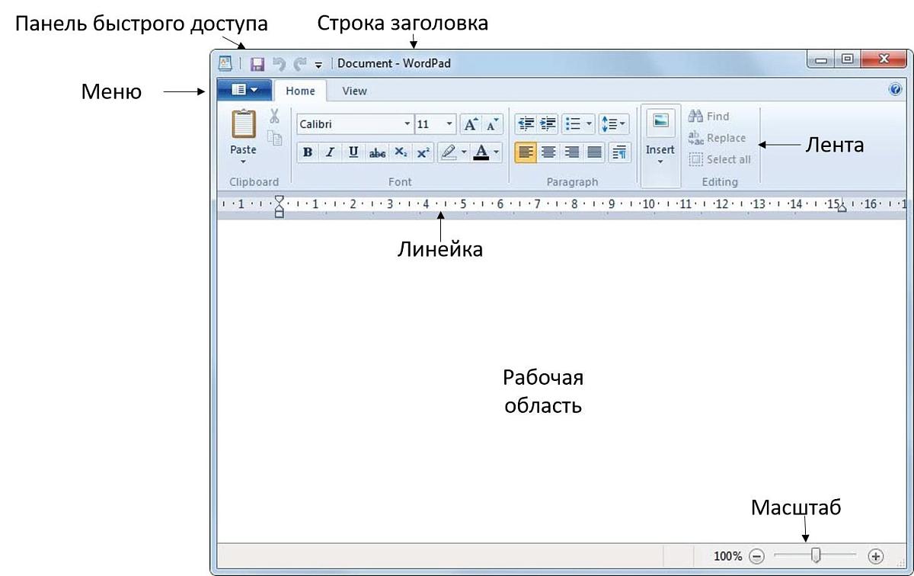This screenshot has height=576, width=914.
Task: Save the document using Quick Access floppy icon
Action: point(257,64)
